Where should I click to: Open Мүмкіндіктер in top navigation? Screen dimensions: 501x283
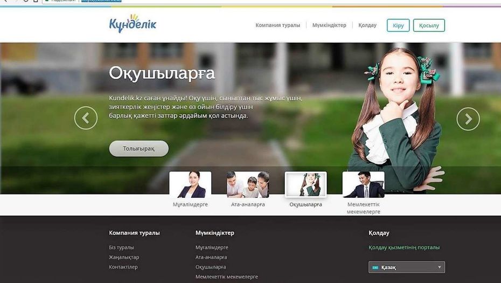(329, 25)
